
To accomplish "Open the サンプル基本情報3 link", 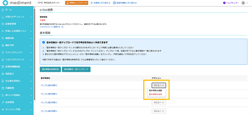I will click(49, 103).
